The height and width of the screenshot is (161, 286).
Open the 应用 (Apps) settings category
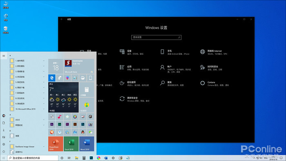[134, 68]
